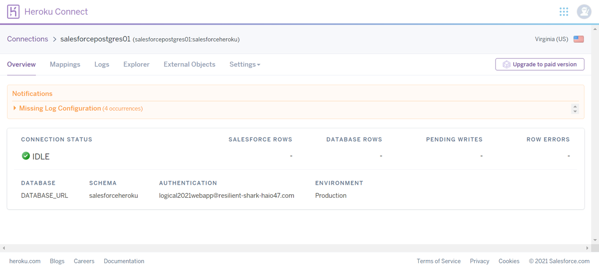Click the authentication email logical2021webapp address
599x270 pixels.
[x=227, y=195]
